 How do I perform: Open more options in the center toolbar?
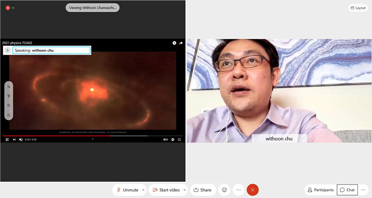click(239, 190)
